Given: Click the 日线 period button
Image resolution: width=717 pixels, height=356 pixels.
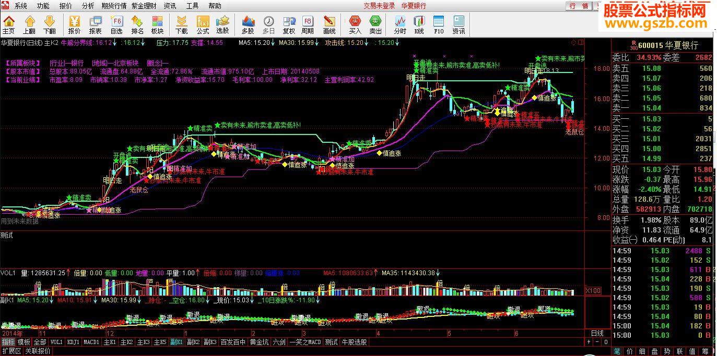Looking at the screenshot, I should point(597,333).
